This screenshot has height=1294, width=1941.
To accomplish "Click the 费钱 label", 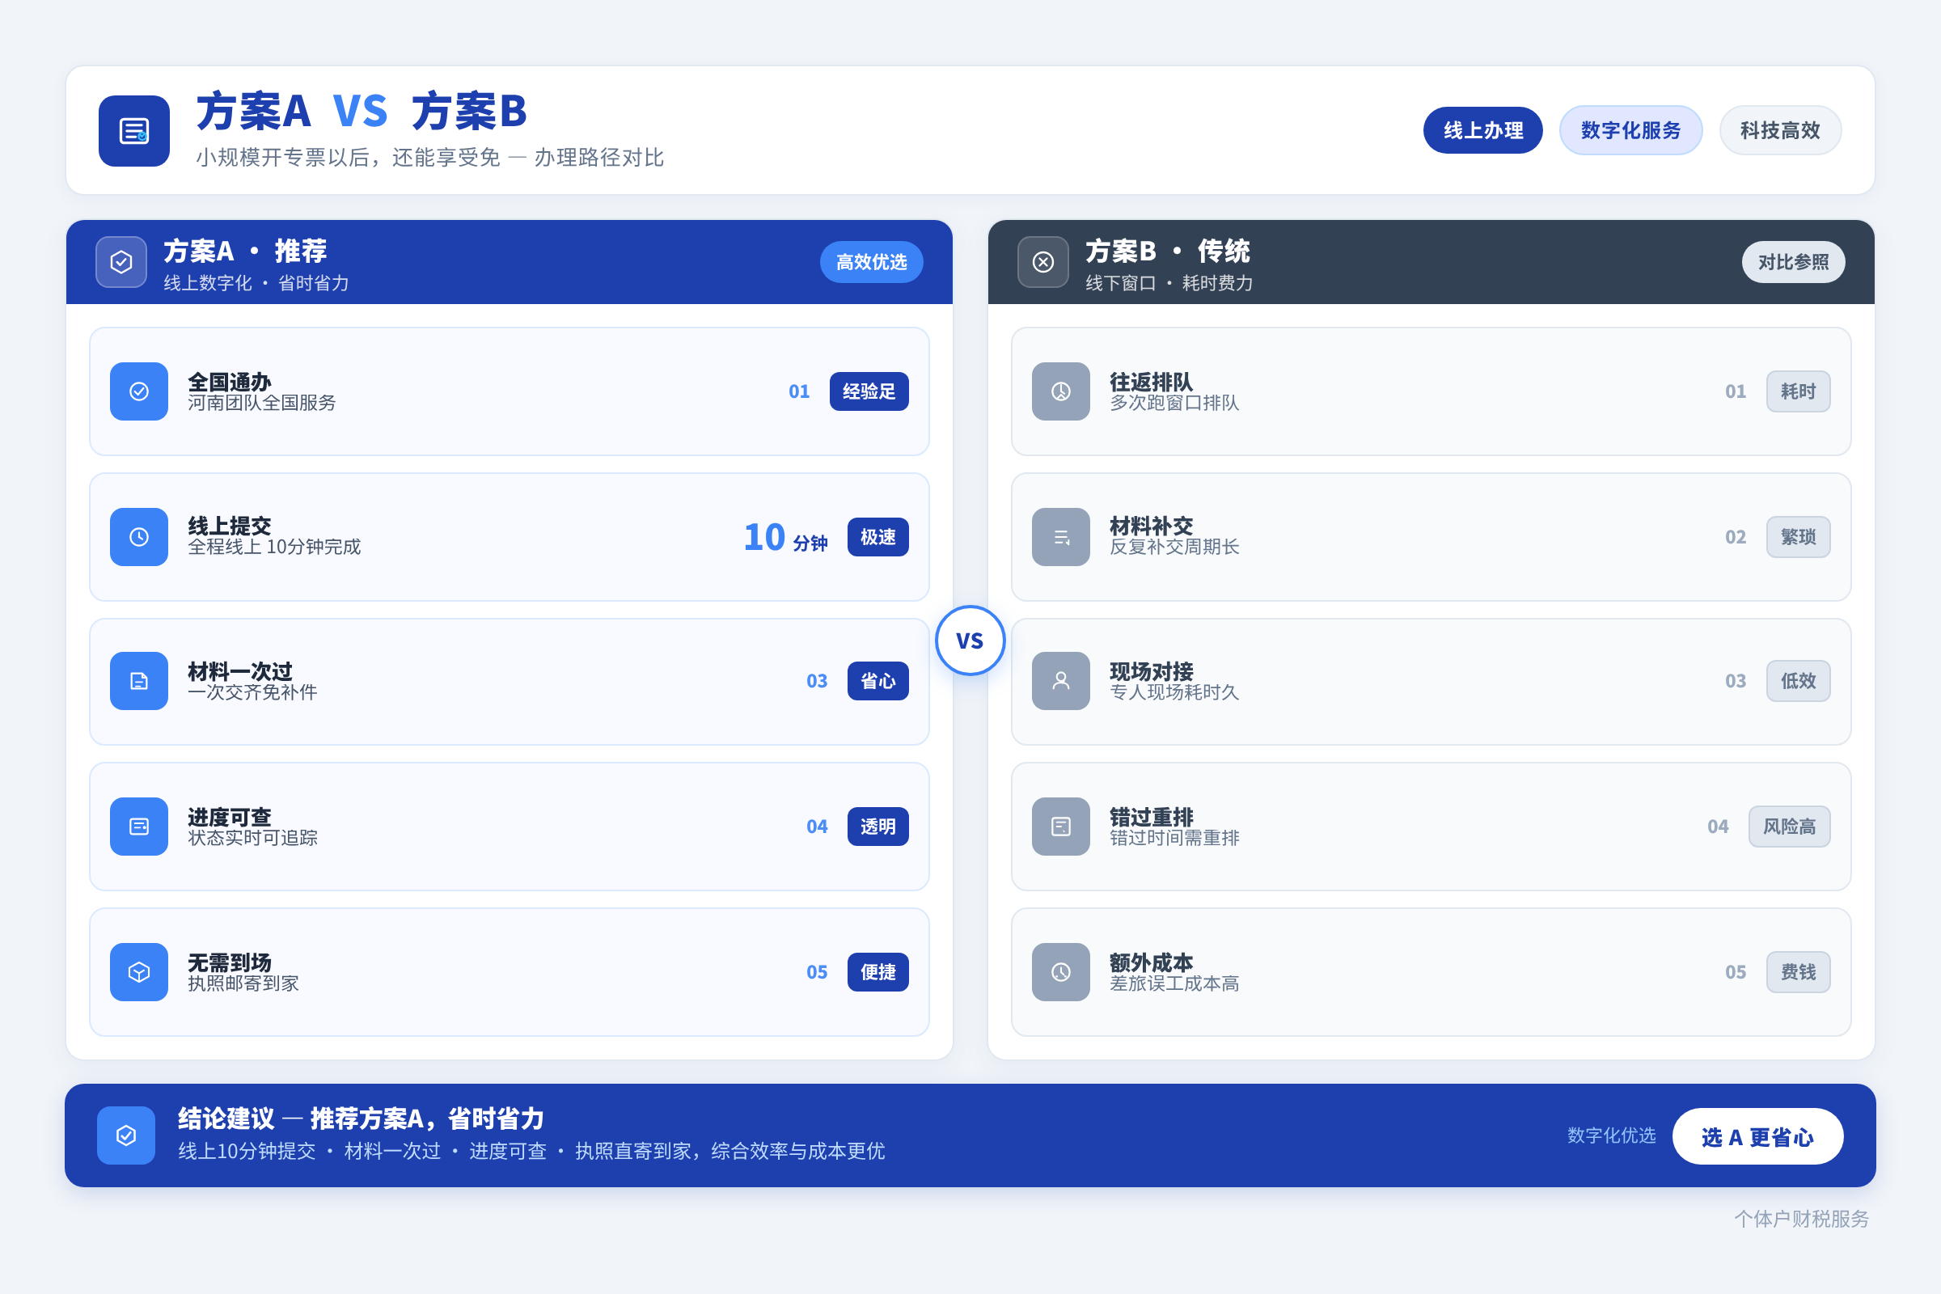I will click(1798, 972).
